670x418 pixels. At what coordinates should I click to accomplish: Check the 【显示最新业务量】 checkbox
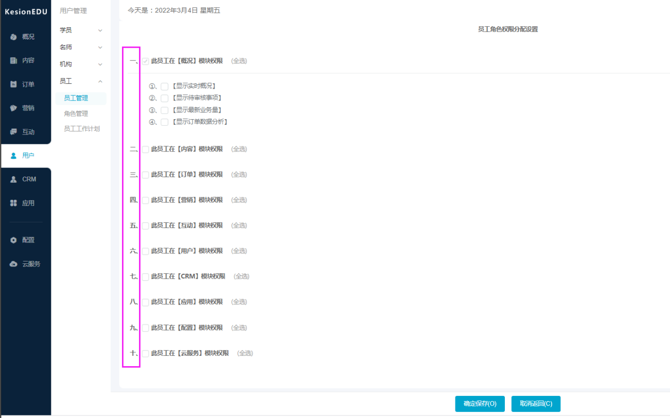(x=165, y=110)
